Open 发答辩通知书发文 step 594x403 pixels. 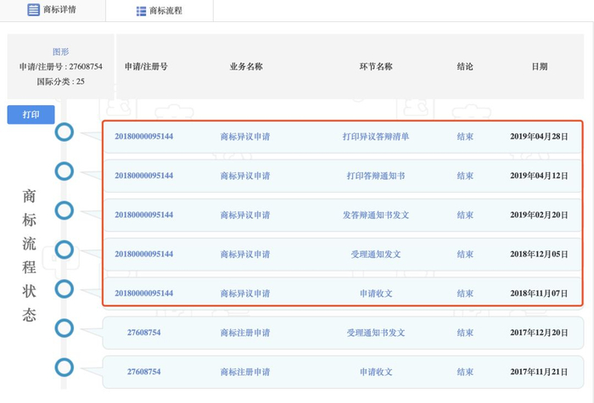[x=376, y=215]
